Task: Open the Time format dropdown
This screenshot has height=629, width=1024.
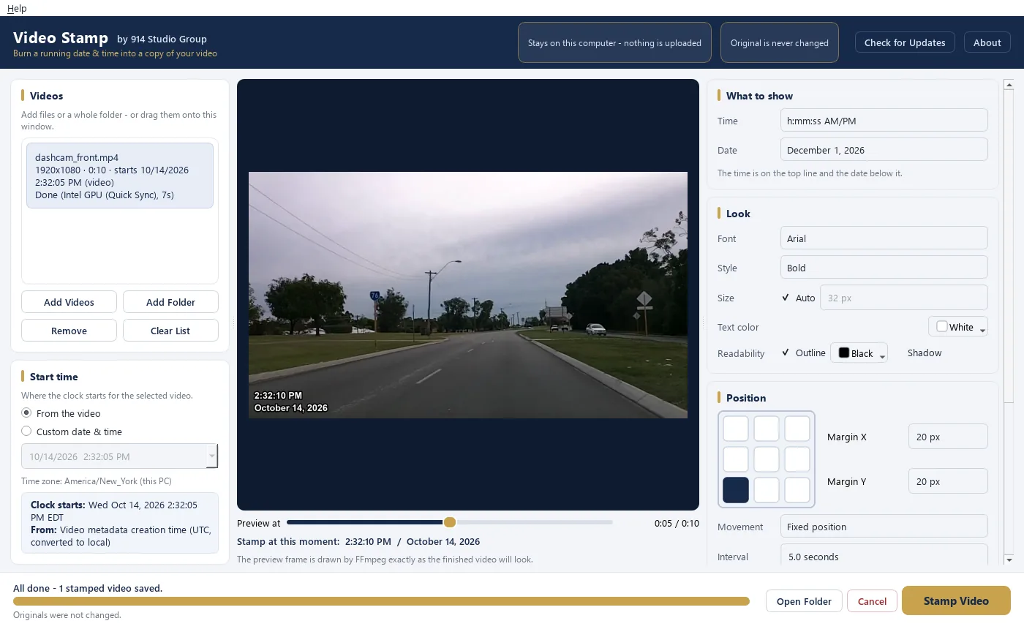Action: (884, 121)
